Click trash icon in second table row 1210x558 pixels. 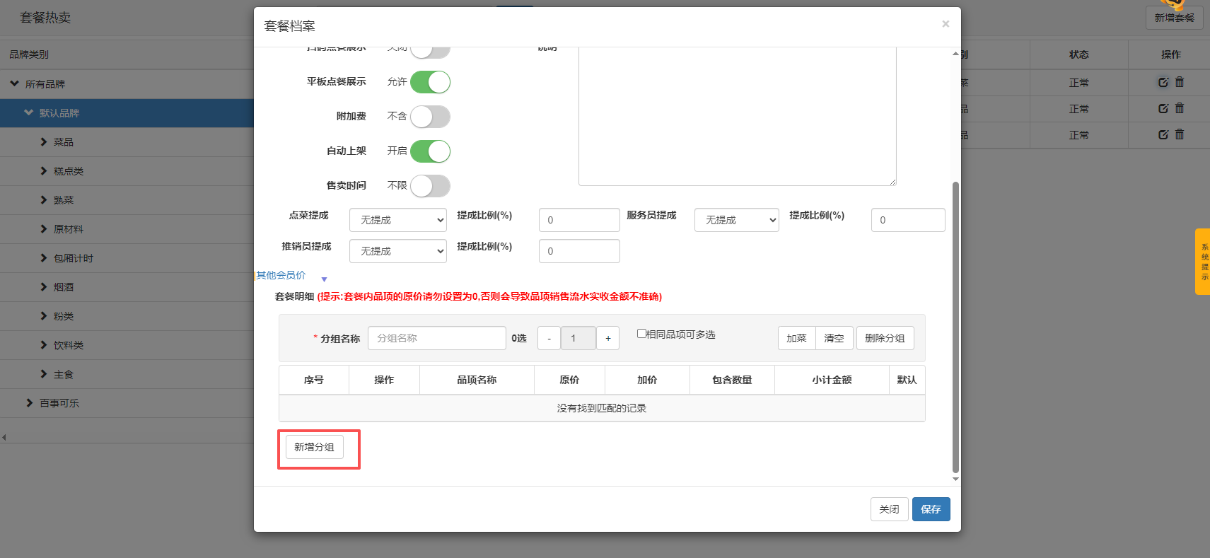1180,108
